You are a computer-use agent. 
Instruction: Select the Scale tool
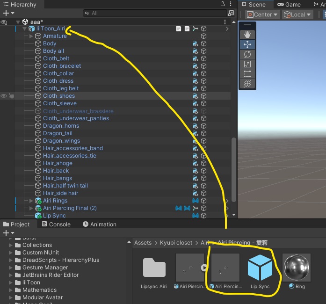coord(247,64)
